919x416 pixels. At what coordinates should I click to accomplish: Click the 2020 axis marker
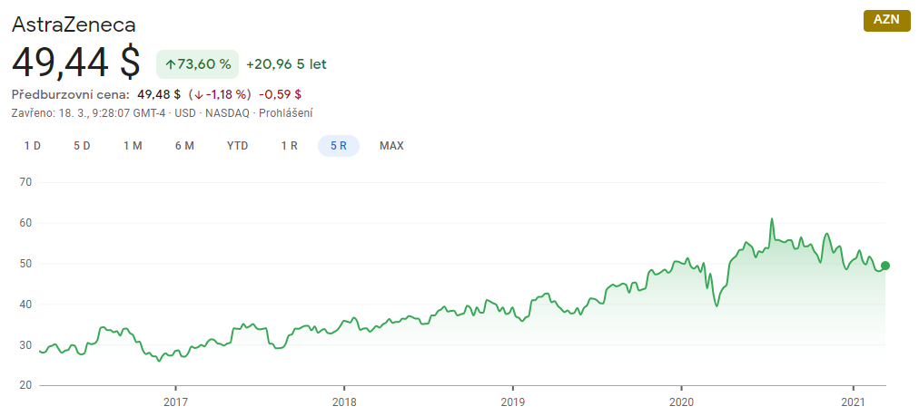point(682,404)
